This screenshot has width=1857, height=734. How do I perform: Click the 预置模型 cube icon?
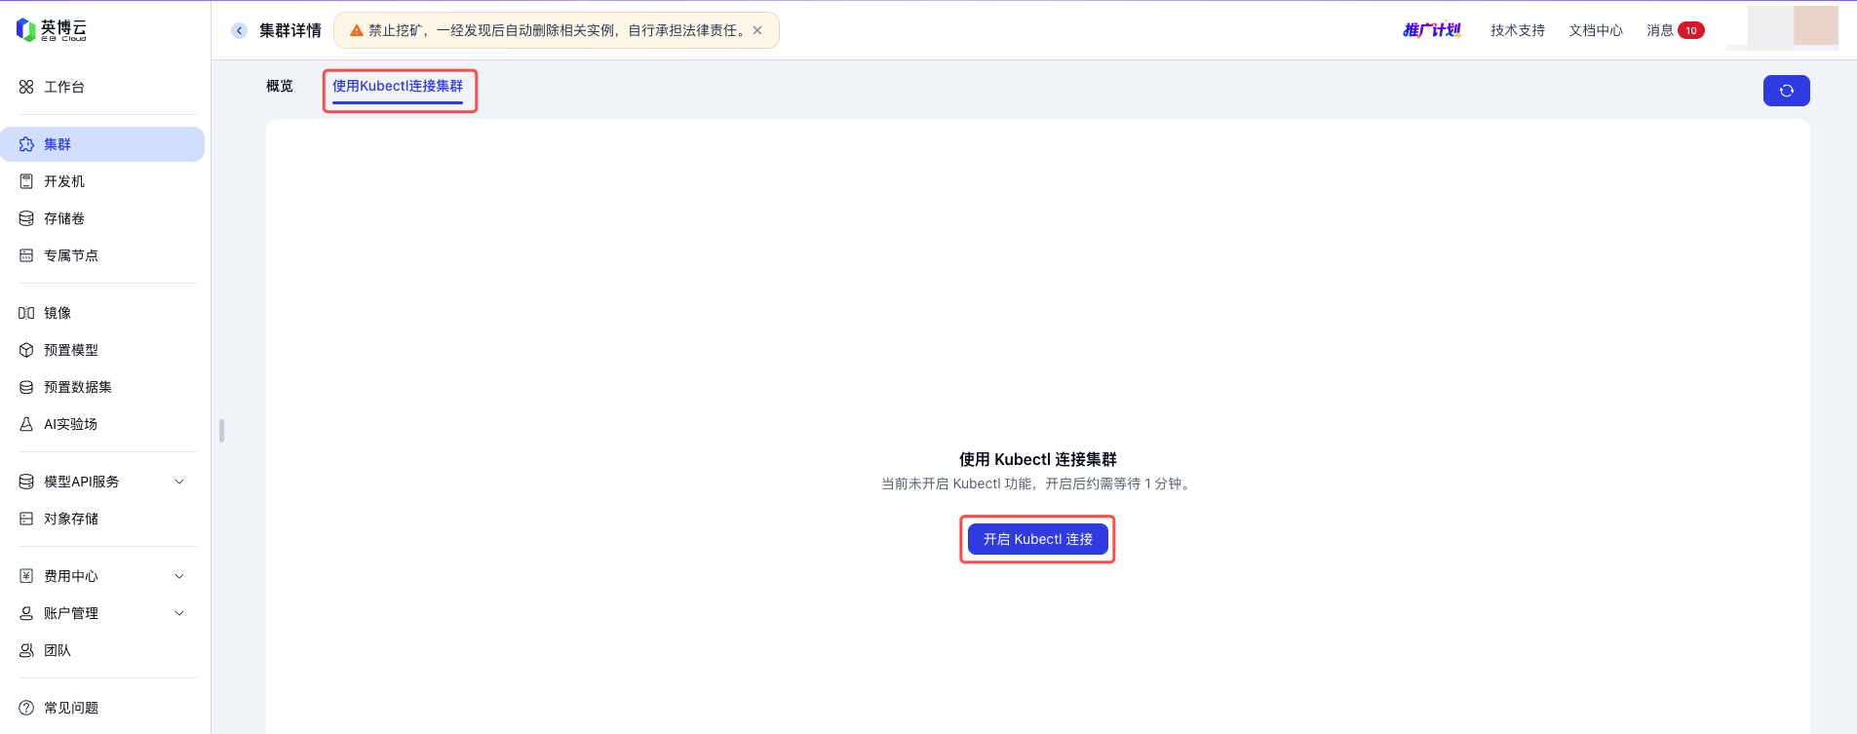pyautogui.click(x=26, y=350)
